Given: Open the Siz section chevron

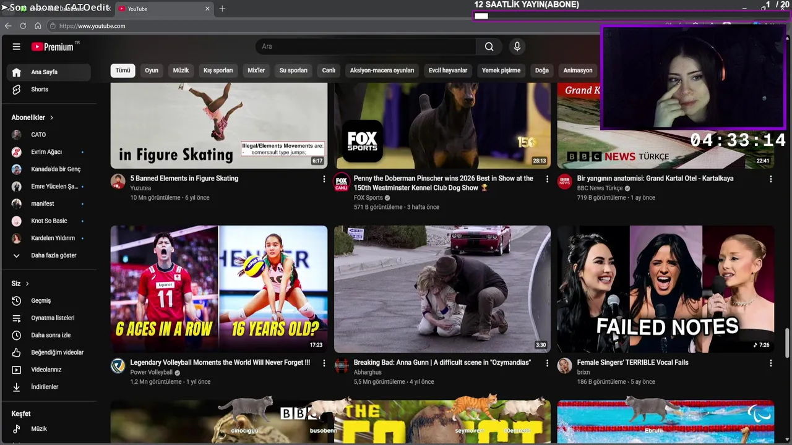Looking at the screenshot, I should 27,284.
